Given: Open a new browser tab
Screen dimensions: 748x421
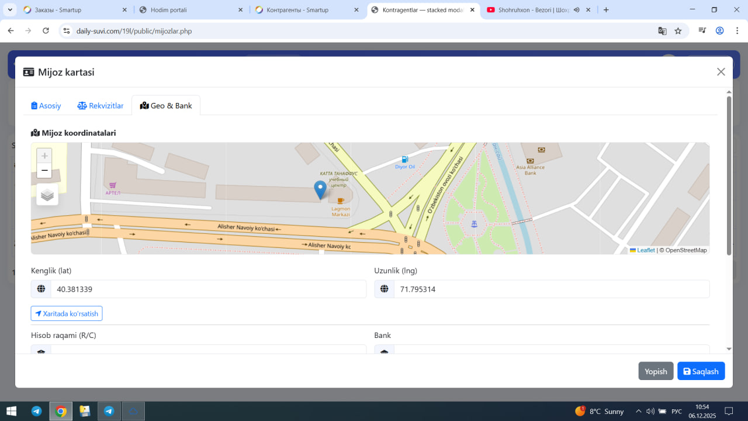Looking at the screenshot, I should click(x=606, y=10).
